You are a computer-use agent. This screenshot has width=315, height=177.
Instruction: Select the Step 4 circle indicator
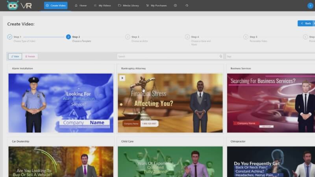click(x=187, y=37)
